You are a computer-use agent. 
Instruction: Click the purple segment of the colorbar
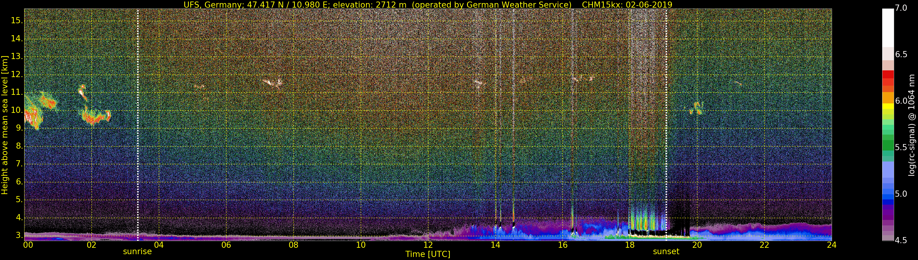pos(888,212)
